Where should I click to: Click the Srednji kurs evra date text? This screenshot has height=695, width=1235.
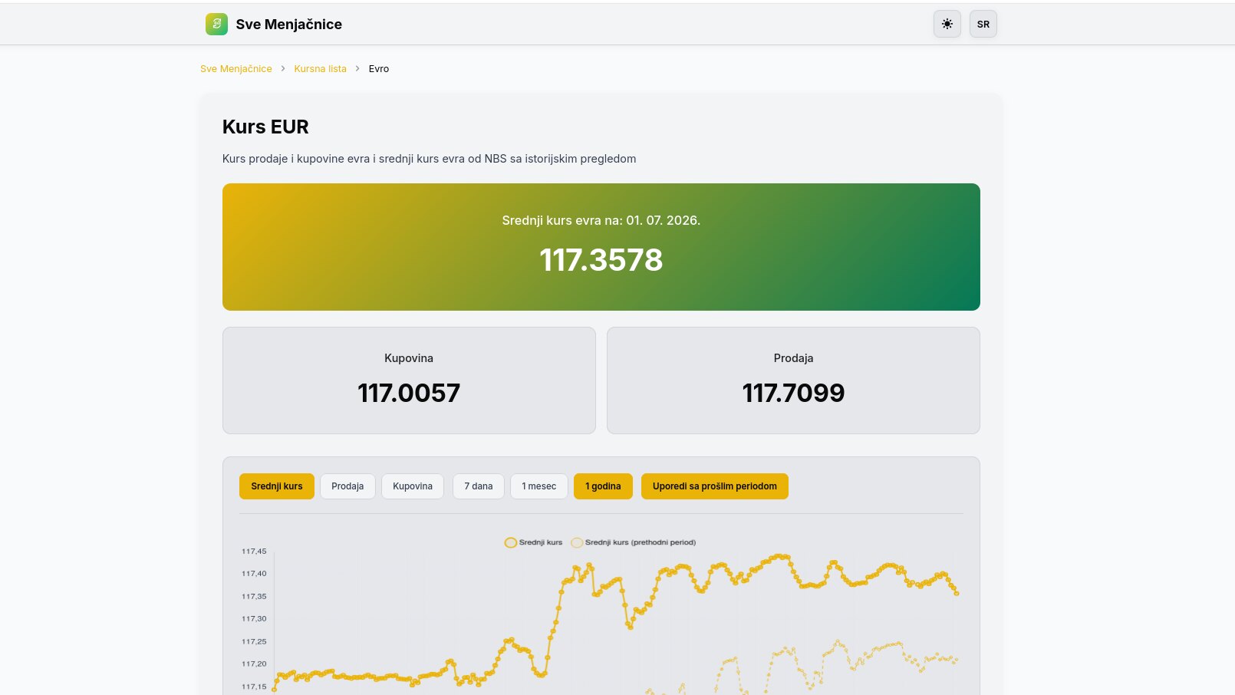[601, 220]
